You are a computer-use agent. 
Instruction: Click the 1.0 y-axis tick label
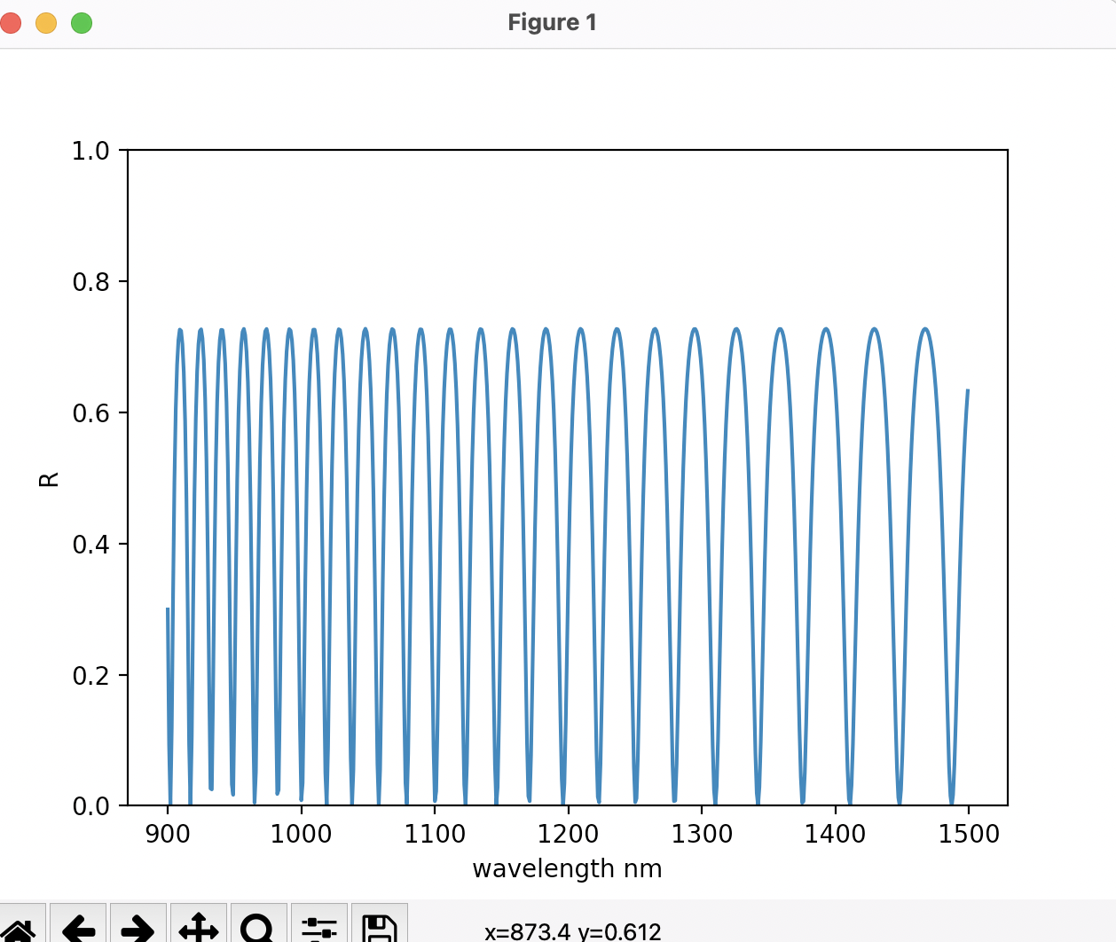[90, 151]
